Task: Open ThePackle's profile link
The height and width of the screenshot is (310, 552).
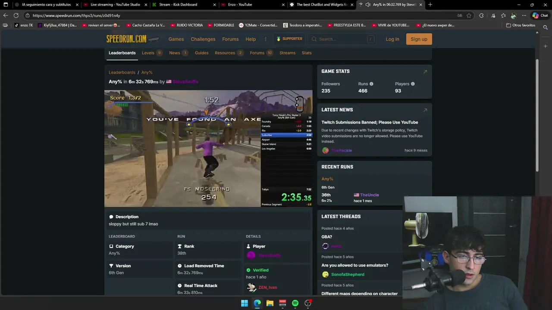Action: coord(342,151)
